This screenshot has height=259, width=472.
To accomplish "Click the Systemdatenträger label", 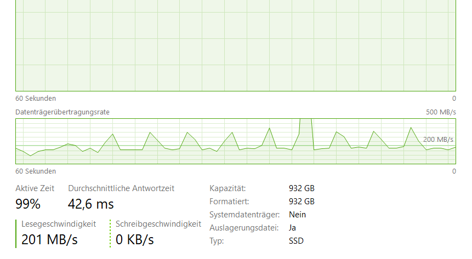I will coord(244,215).
